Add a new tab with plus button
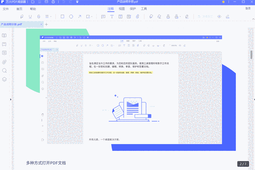The width and height of the screenshot is (255, 170). pos(46,25)
